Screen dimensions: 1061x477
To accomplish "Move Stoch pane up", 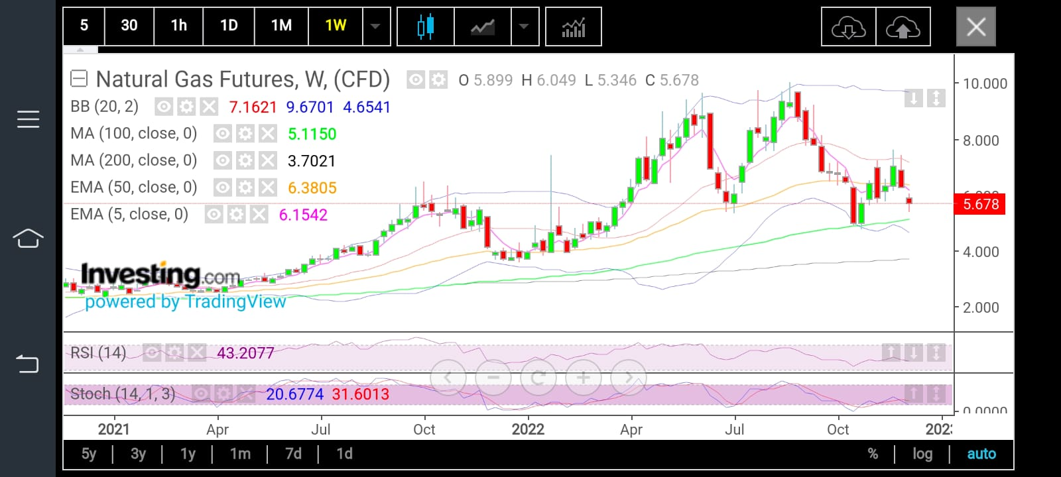I will click(913, 394).
